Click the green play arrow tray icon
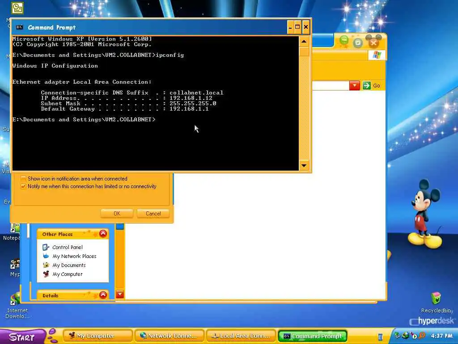 coord(414,336)
